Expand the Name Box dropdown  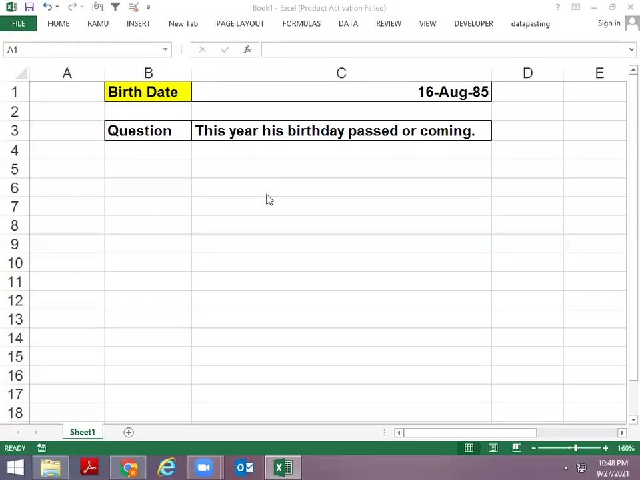click(x=165, y=50)
